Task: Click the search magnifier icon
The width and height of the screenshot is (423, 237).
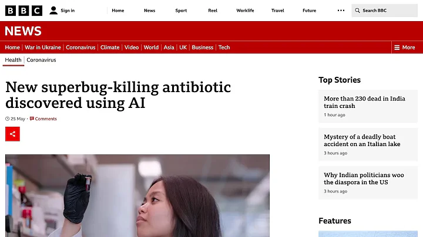Action: click(x=357, y=11)
